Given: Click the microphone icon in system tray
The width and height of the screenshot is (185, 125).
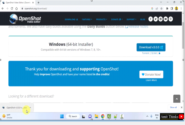Looking at the screenshot, I should click(x=151, y=116).
